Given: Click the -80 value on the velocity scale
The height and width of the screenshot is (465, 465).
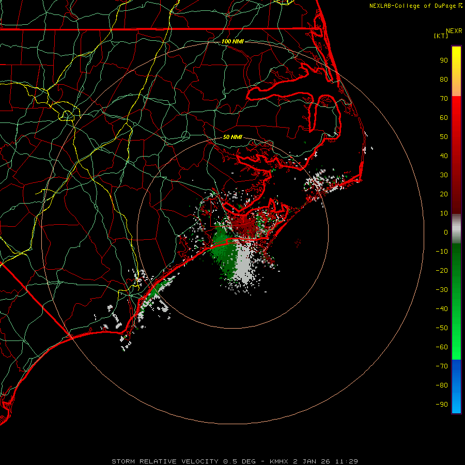Looking at the screenshot, I should pos(442,385).
